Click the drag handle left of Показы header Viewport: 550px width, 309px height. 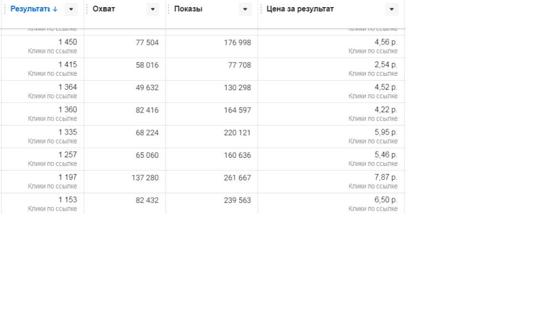pos(169,9)
